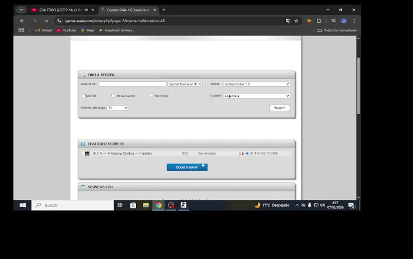Click the browser back arrow
The height and width of the screenshot is (259, 413).
22,21
